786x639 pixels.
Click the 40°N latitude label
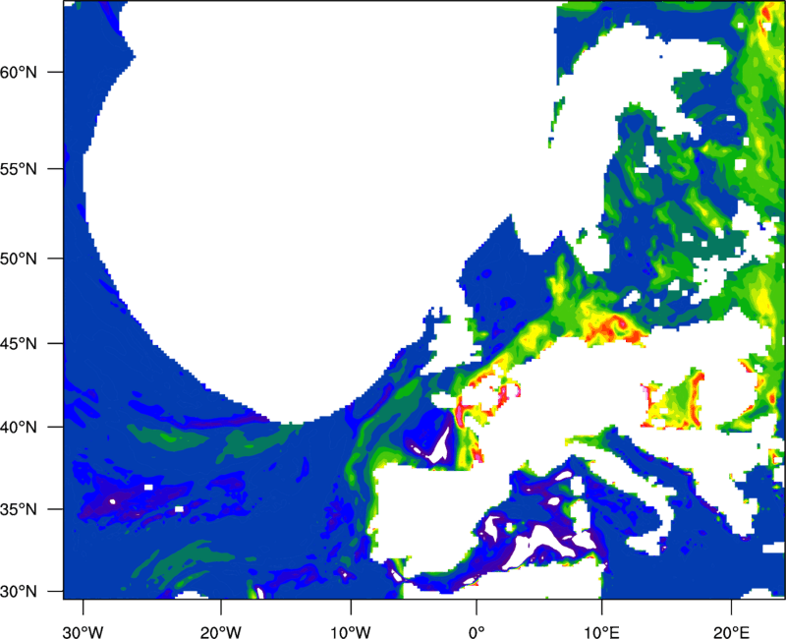click(x=19, y=428)
